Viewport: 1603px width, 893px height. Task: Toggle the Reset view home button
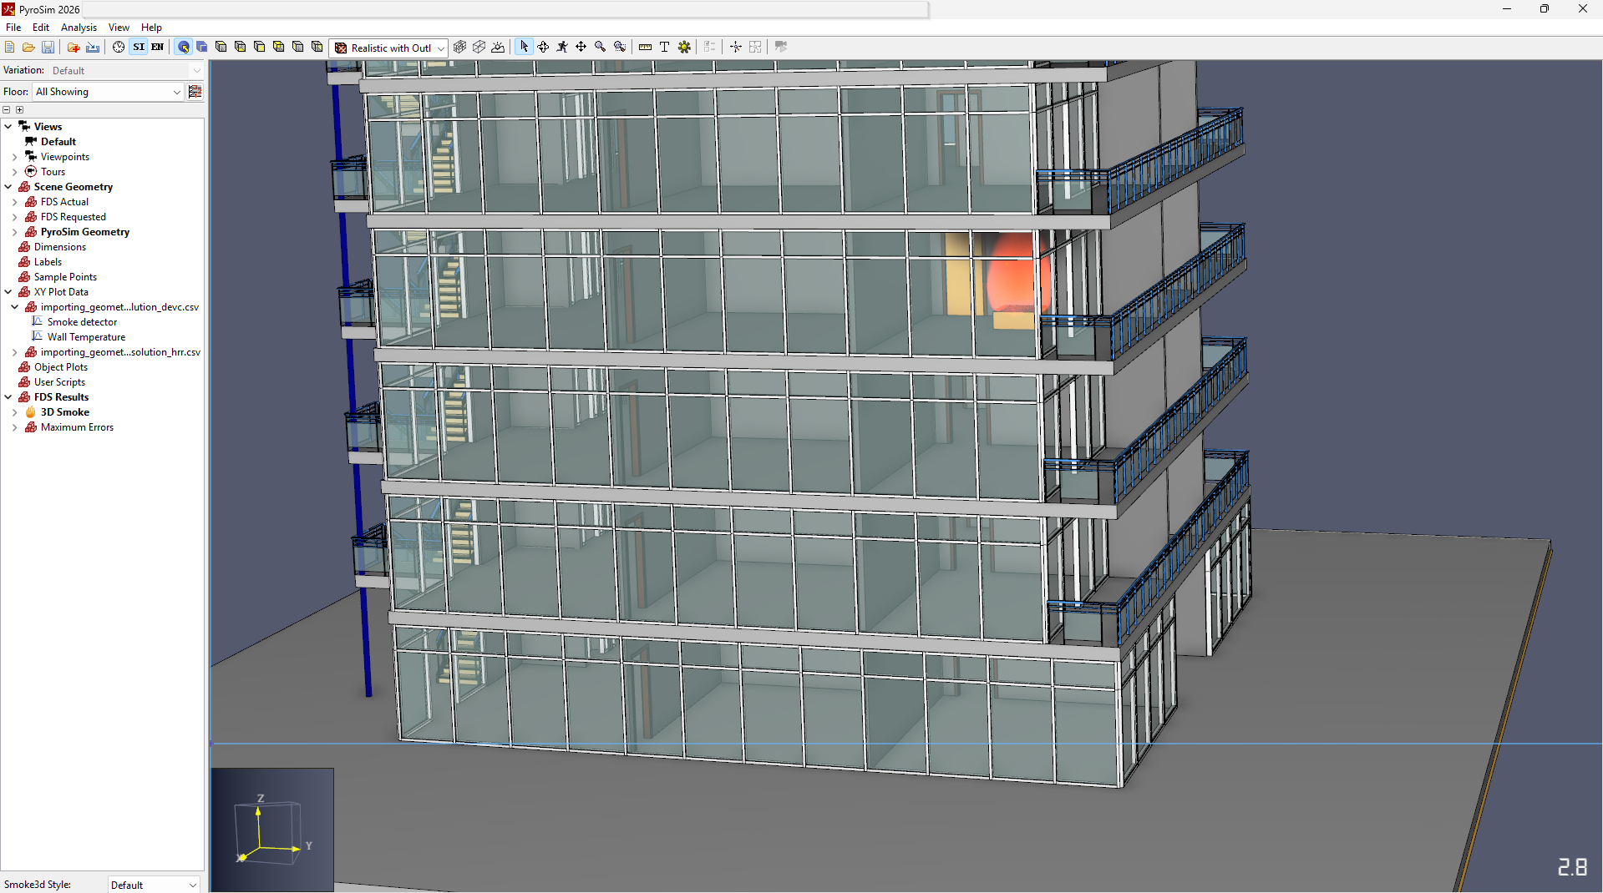(183, 48)
